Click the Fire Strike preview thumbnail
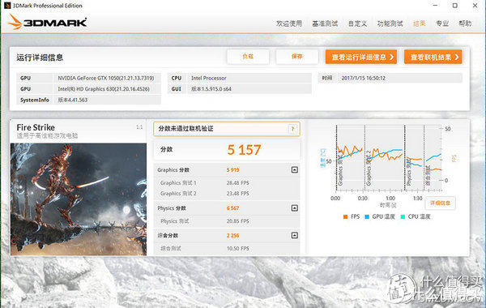The image size is (486, 308). 79,199
